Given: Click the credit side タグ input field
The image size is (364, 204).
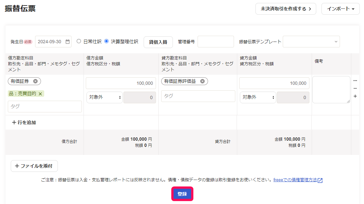Looking at the screenshot, I should coord(198,96).
